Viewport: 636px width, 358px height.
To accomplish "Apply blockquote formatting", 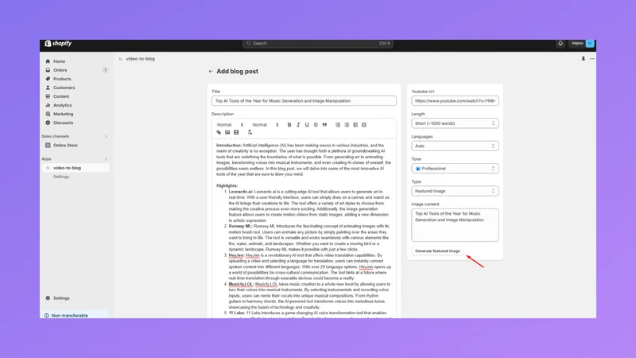I will tap(324, 125).
